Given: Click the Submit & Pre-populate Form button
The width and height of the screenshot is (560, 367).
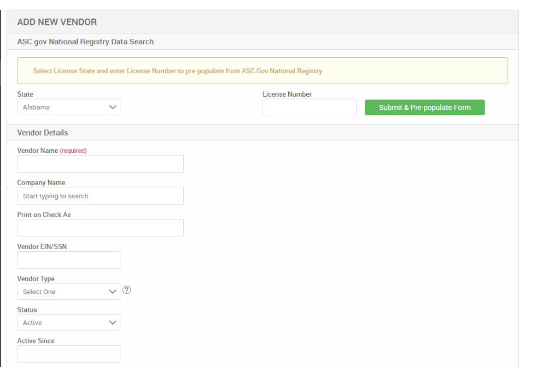Looking at the screenshot, I should tap(424, 107).
